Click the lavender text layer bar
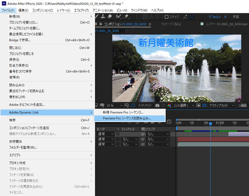This screenshot has height=196, width=249. pos(238,134)
